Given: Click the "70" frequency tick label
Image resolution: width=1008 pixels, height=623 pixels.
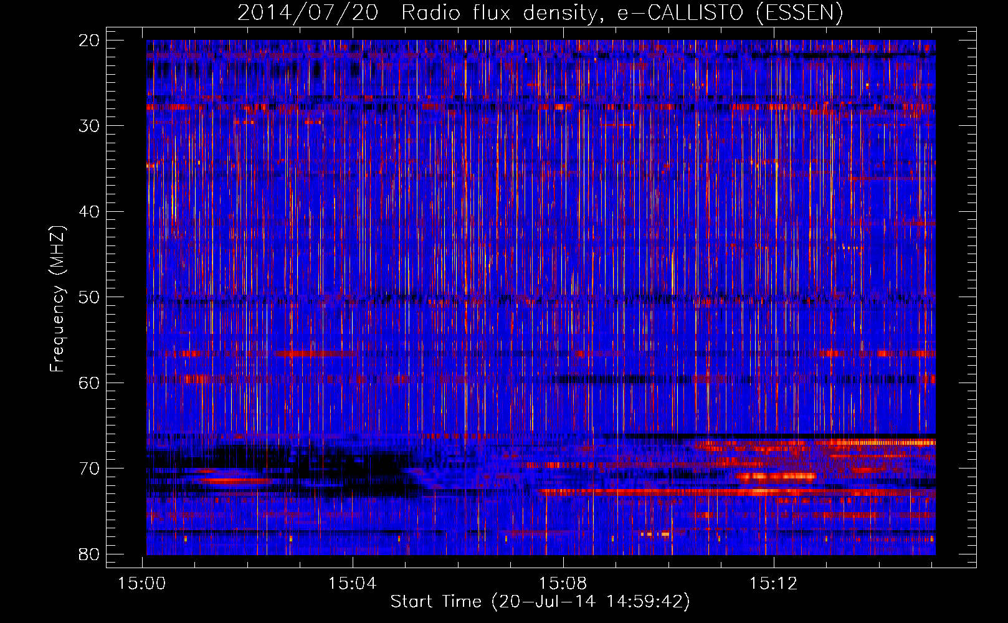Looking at the screenshot, I should tap(90, 468).
